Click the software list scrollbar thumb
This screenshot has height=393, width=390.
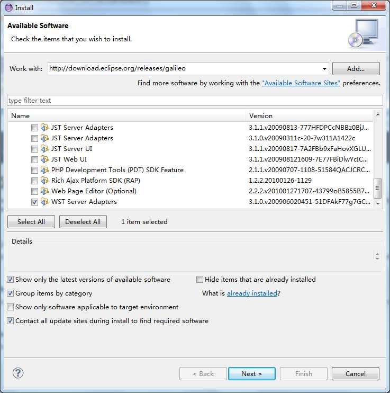click(377, 188)
